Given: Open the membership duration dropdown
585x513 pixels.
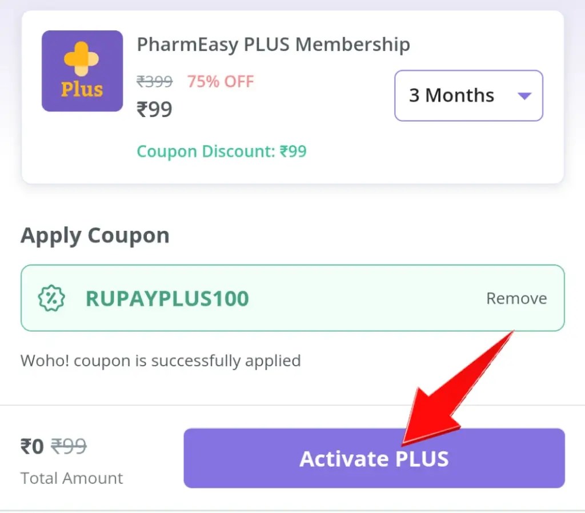Looking at the screenshot, I should (468, 95).
